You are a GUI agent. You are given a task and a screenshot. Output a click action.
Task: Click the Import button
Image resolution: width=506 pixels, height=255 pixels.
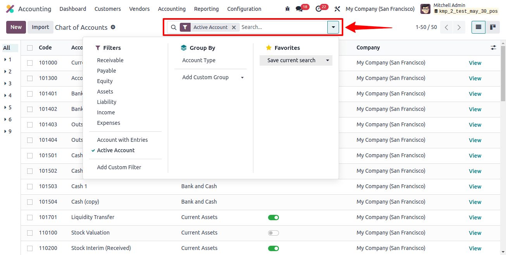click(40, 27)
